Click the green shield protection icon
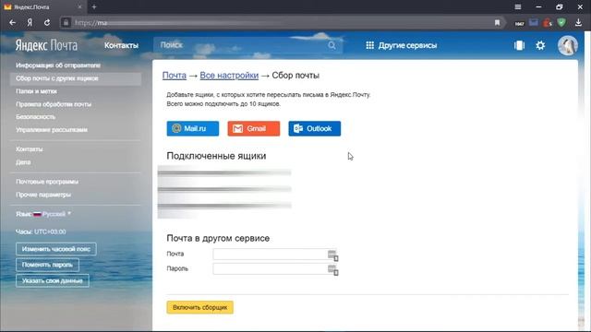The width and height of the screenshot is (591, 332). pyautogui.click(x=561, y=22)
